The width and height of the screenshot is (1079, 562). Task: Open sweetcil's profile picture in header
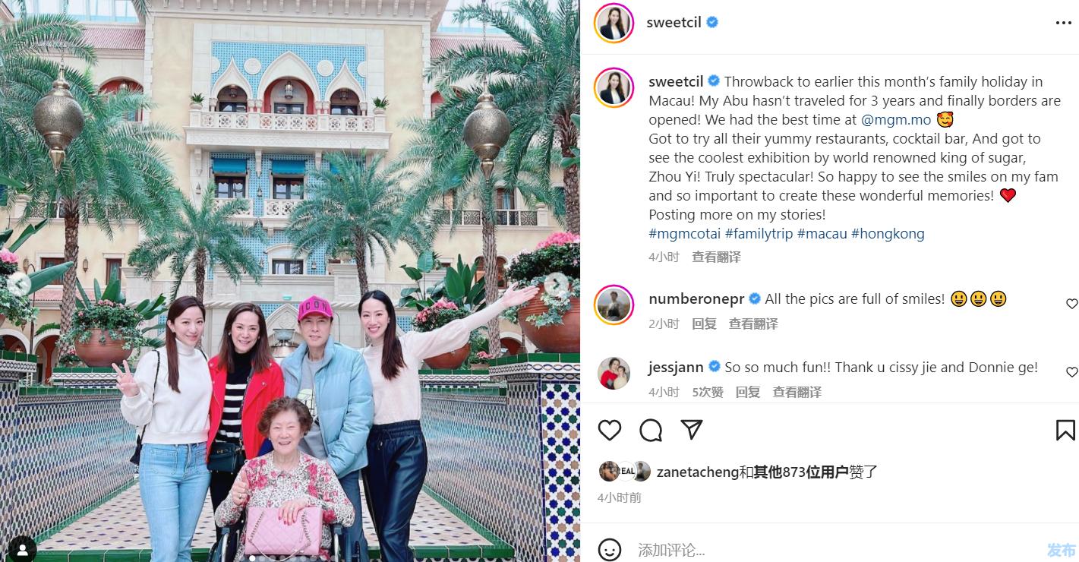pos(614,23)
